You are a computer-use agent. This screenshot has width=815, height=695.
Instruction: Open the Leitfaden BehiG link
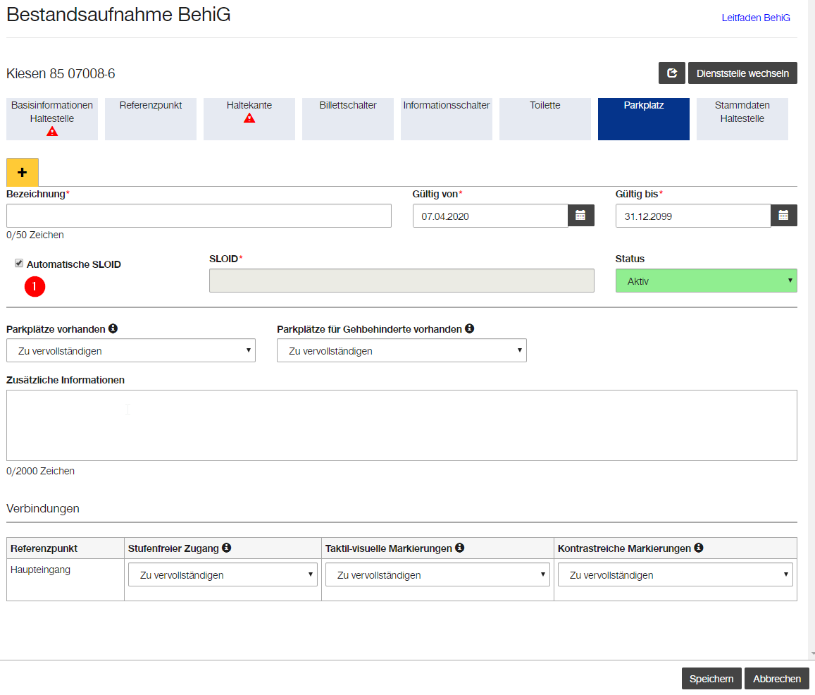(756, 18)
